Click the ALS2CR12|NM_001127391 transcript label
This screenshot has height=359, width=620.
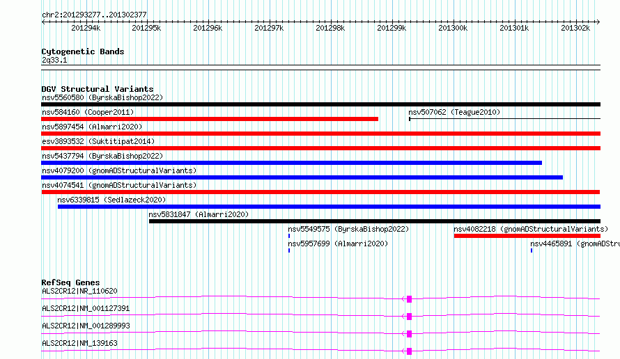click(x=86, y=308)
